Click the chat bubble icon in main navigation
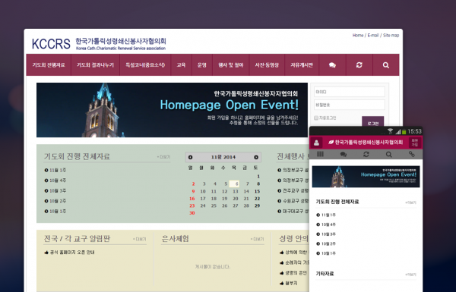The height and width of the screenshot is (292, 456). coord(332,65)
